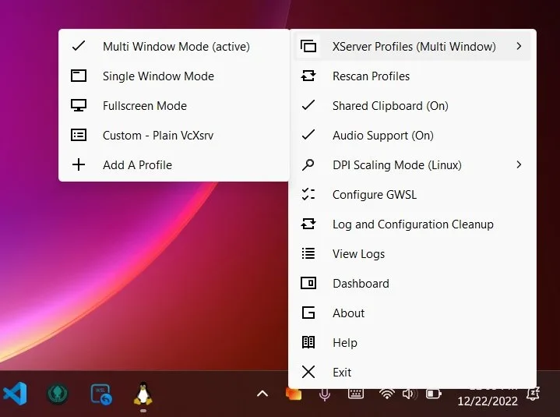Open the WSL taskbar app icon
The width and height of the screenshot is (560, 417).
(101, 394)
